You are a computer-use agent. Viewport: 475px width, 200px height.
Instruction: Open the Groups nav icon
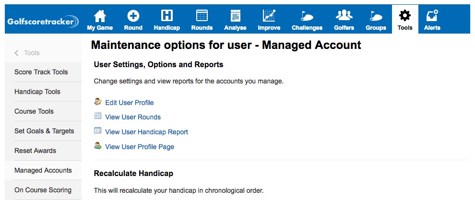coord(376,16)
